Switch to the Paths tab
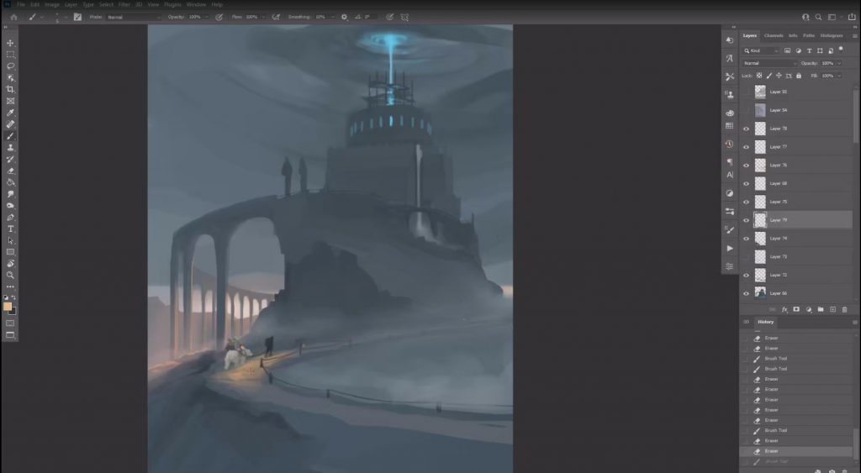Screen dimensions: 861x473 tap(809, 35)
